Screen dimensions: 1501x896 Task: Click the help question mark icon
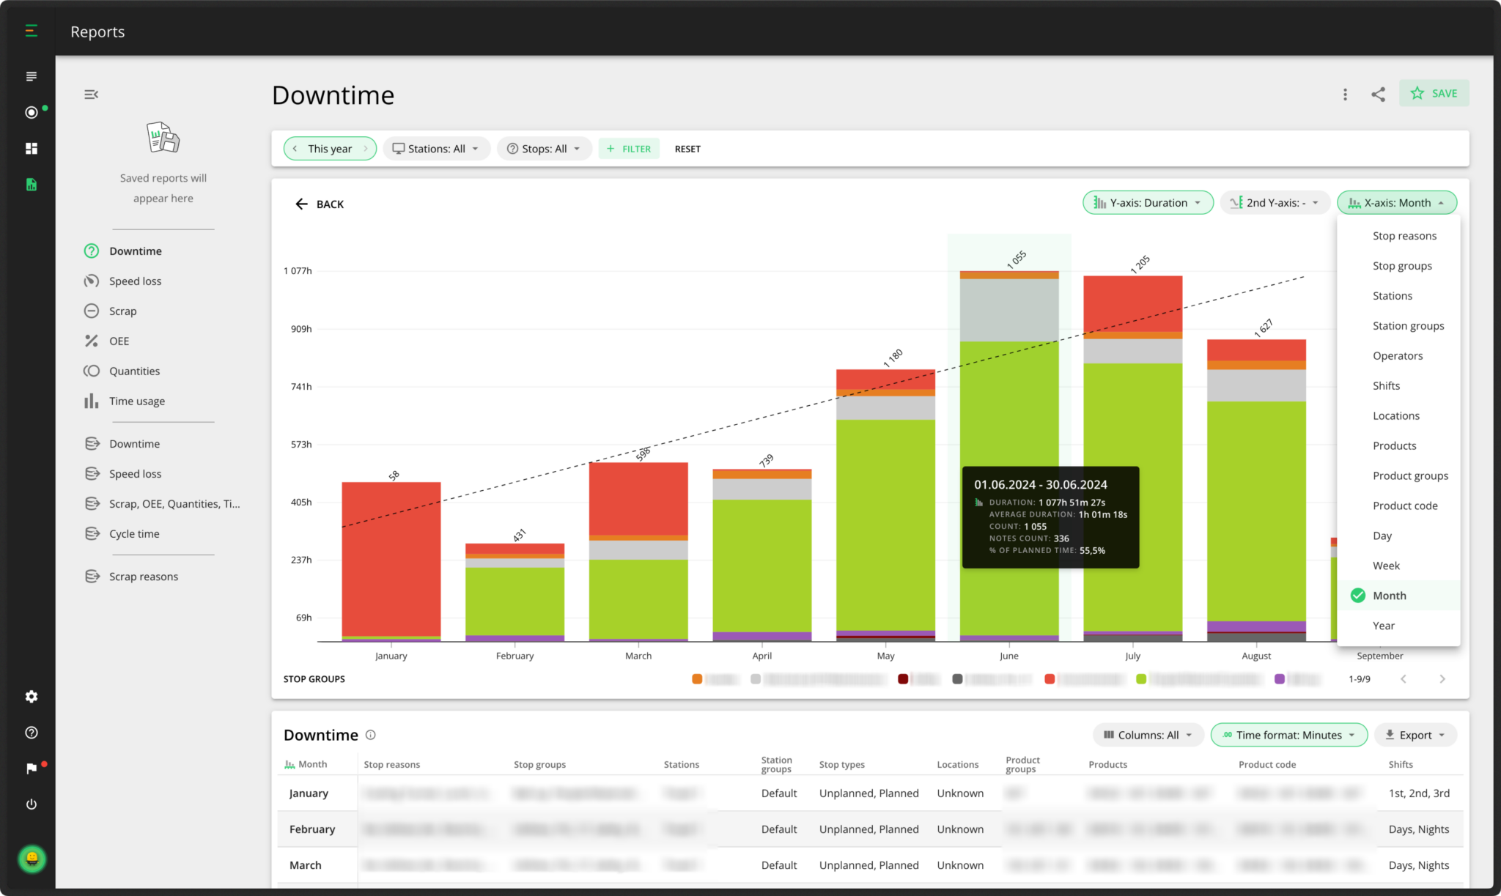pos(31,732)
